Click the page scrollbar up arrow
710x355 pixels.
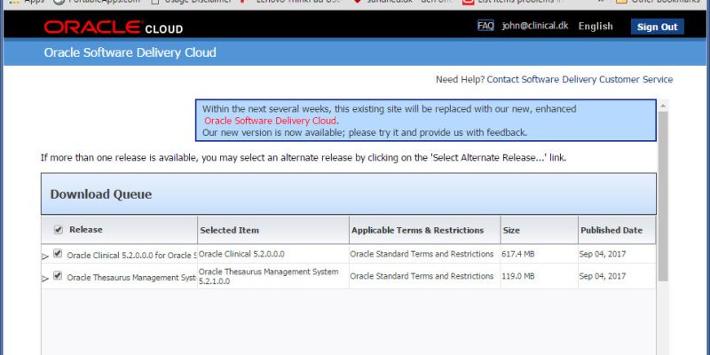pyautogui.click(x=663, y=106)
